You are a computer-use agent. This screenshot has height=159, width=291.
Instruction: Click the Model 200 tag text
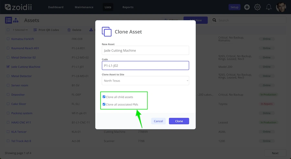(x=225, y=67)
